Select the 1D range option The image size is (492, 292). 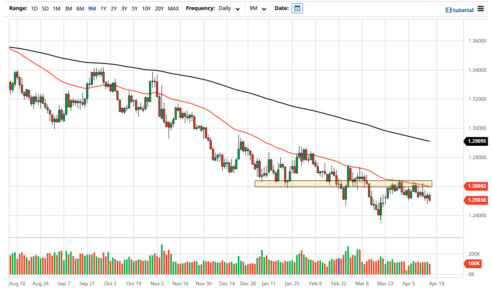pyautogui.click(x=34, y=8)
